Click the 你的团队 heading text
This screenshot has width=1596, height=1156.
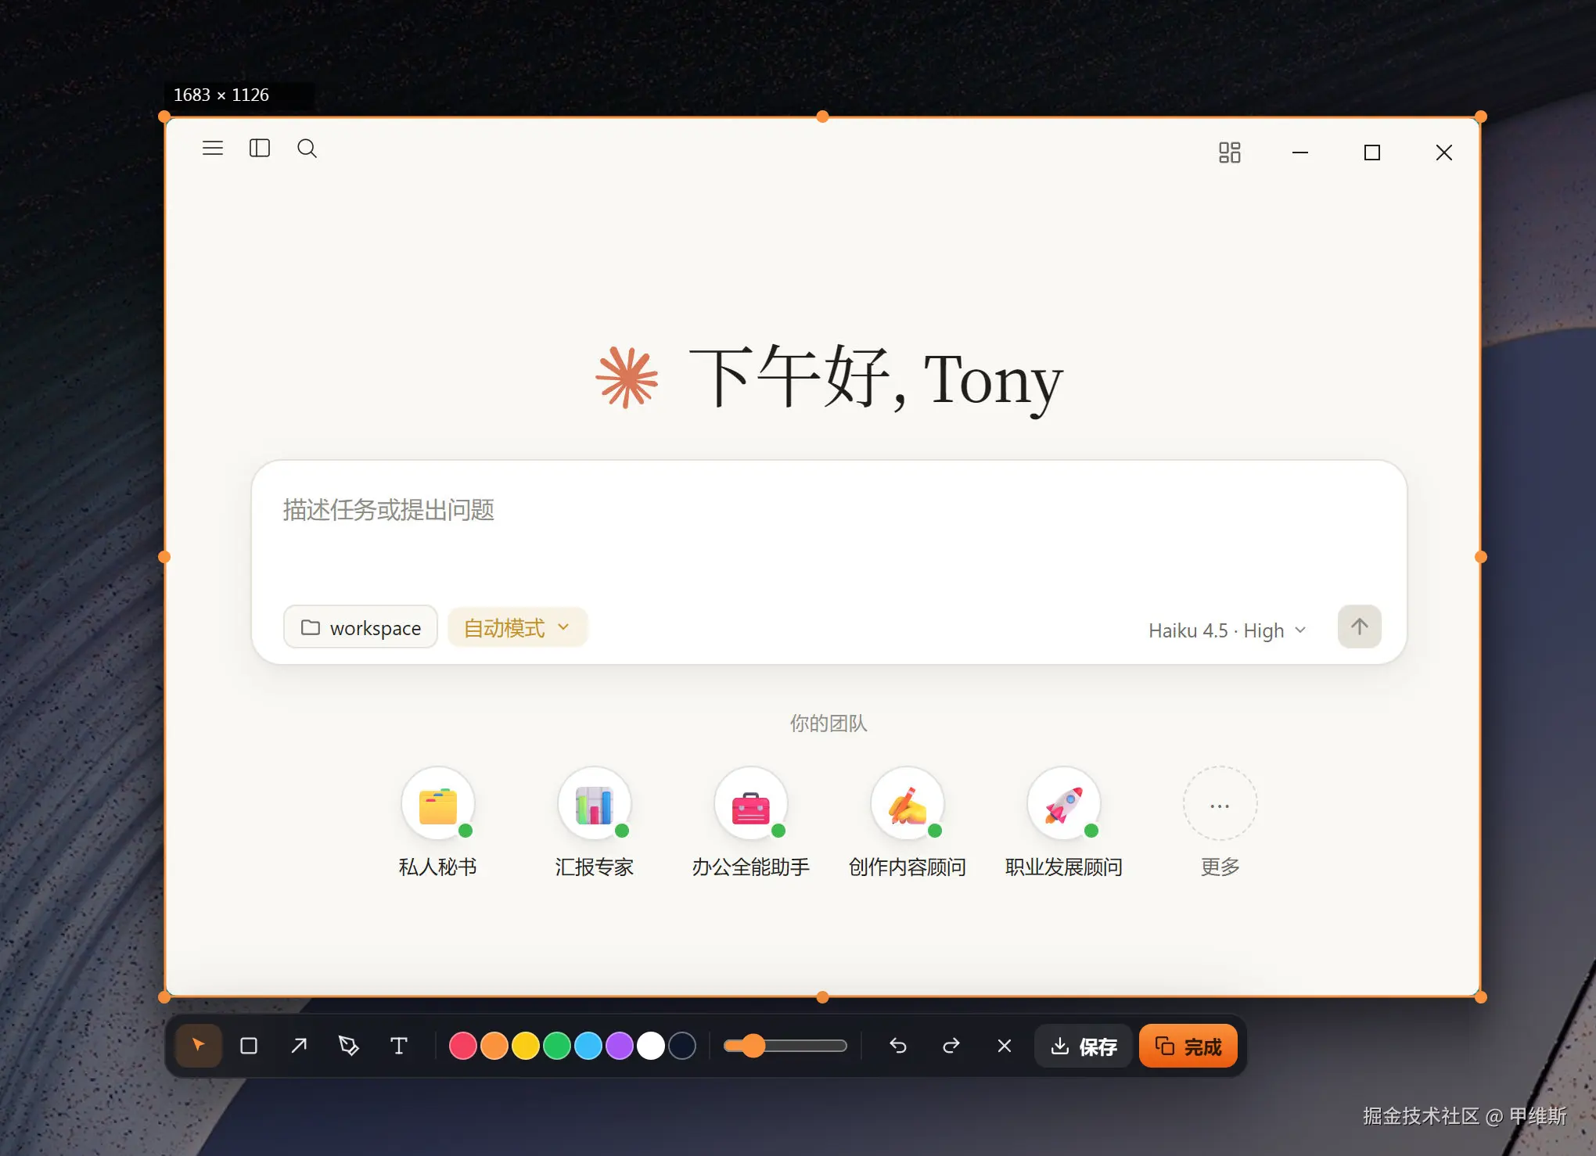[829, 723]
